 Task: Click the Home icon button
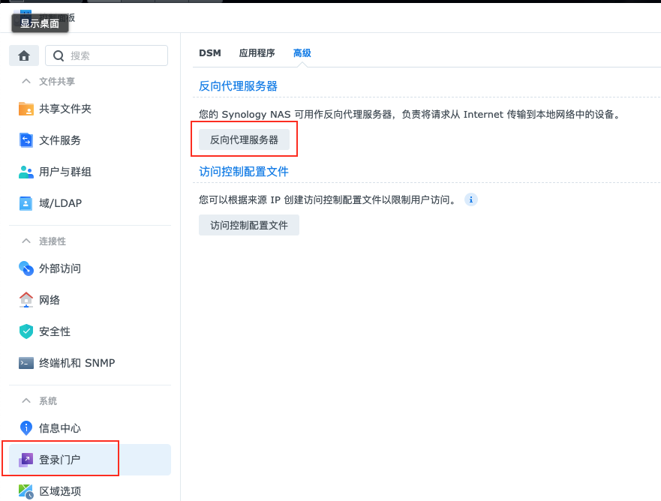[x=24, y=55]
